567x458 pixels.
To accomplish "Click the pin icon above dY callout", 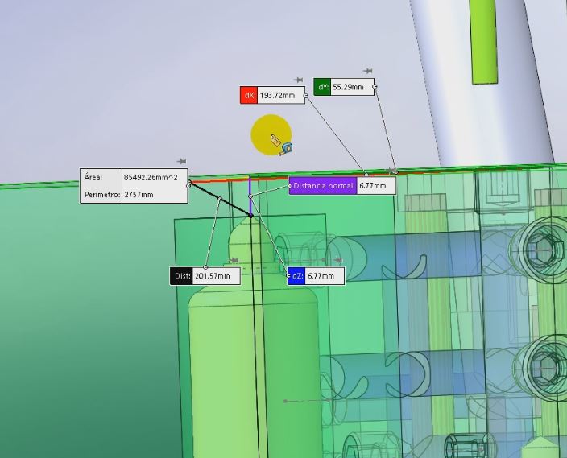I will pos(368,72).
